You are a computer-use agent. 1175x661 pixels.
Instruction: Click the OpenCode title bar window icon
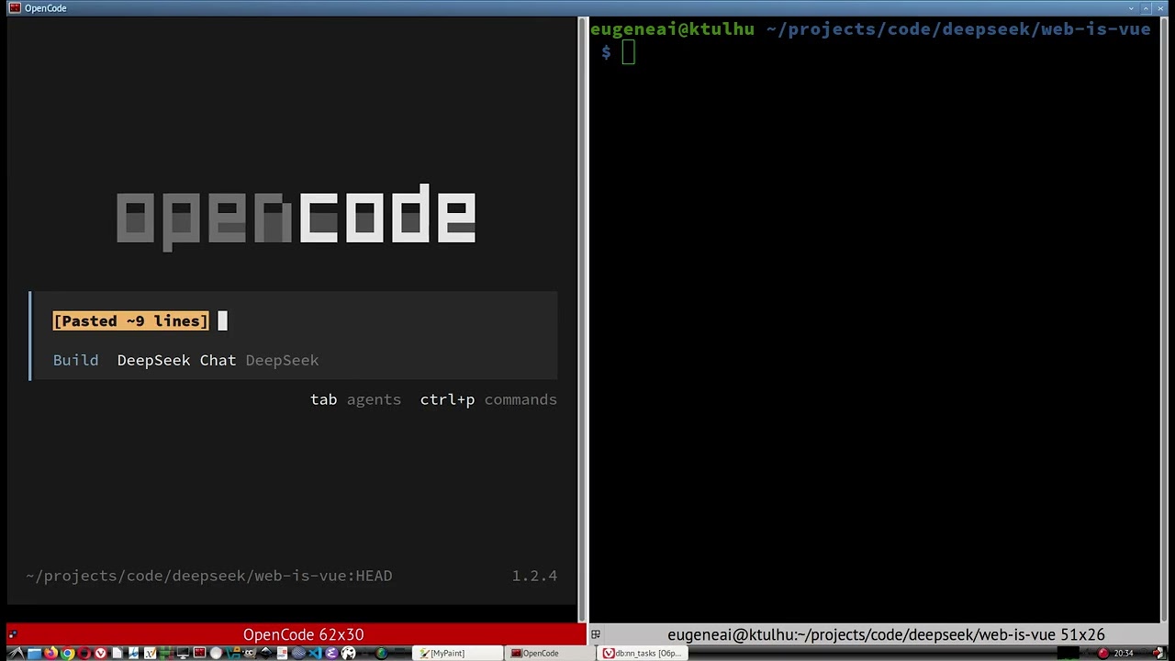tap(15, 8)
